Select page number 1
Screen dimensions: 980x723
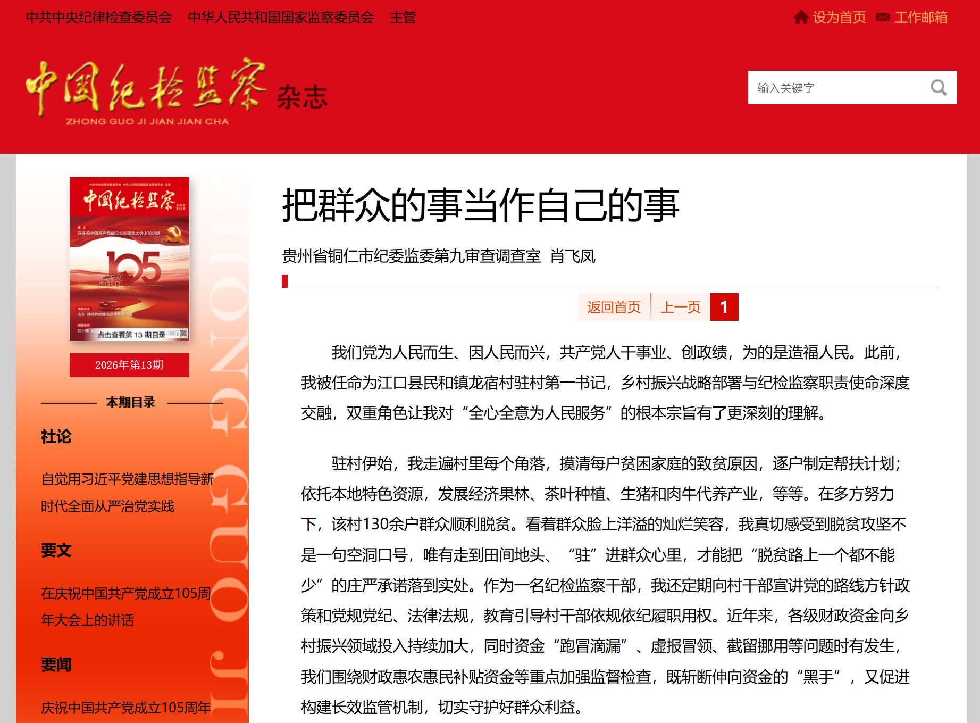click(x=724, y=307)
